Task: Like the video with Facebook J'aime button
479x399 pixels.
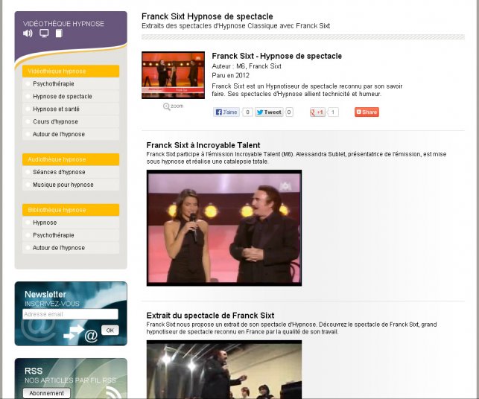Action: pos(226,112)
